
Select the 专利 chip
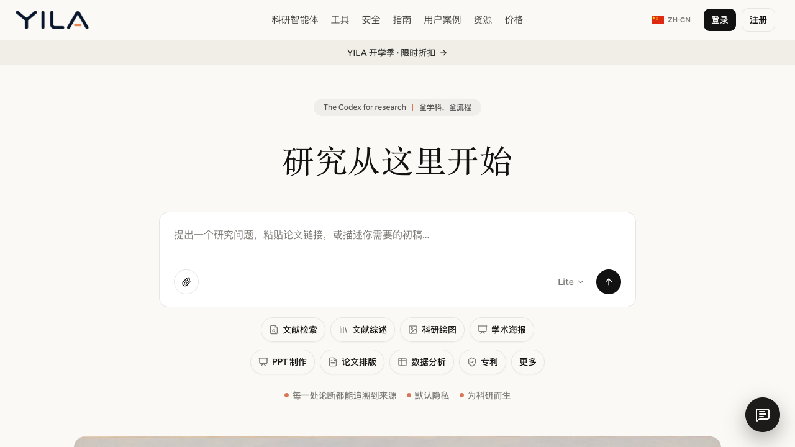click(483, 362)
